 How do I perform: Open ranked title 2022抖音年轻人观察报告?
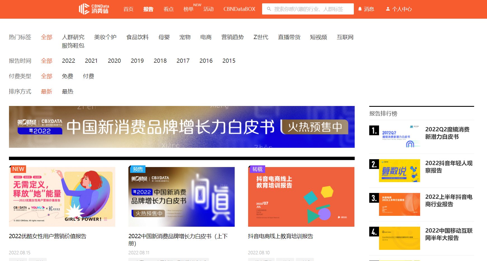tap(449, 167)
